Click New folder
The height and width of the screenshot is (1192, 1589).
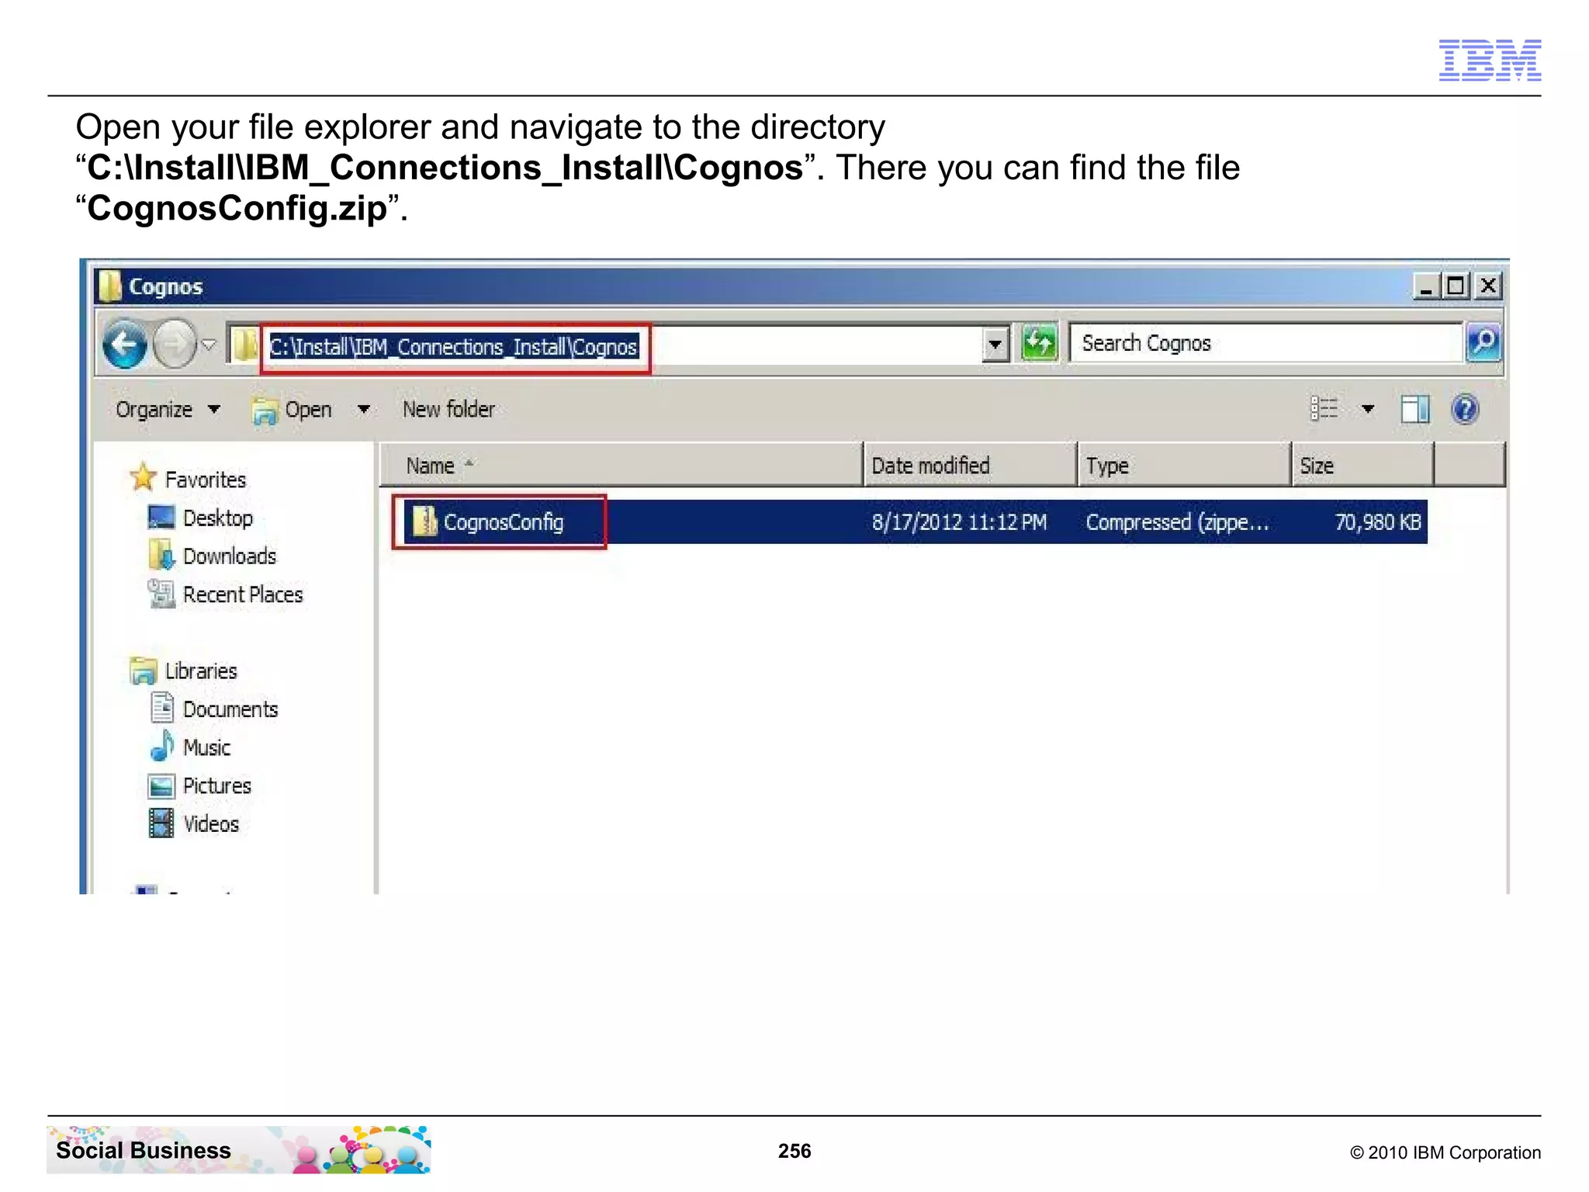click(x=448, y=409)
